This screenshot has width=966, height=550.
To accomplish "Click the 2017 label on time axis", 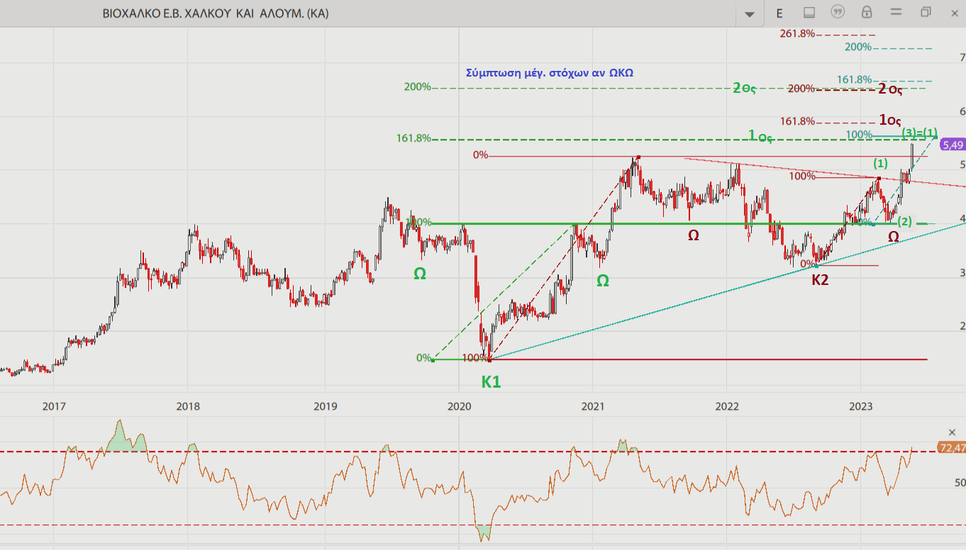I will click(54, 406).
